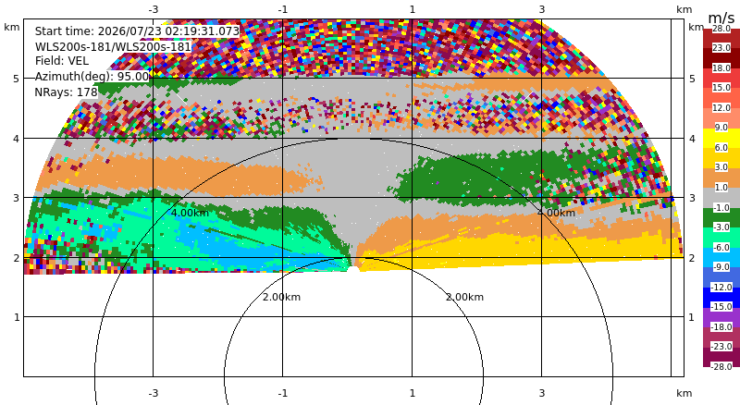Image resolution: width=740 pixels, height=405 pixels.
Task: Click the purple -18.0 colorbar label
Action: click(x=721, y=326)
